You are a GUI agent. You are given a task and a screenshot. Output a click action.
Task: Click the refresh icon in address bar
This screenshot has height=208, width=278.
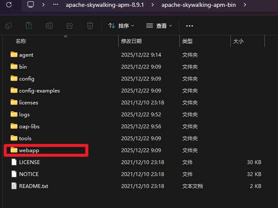click(x=9, y=5)
